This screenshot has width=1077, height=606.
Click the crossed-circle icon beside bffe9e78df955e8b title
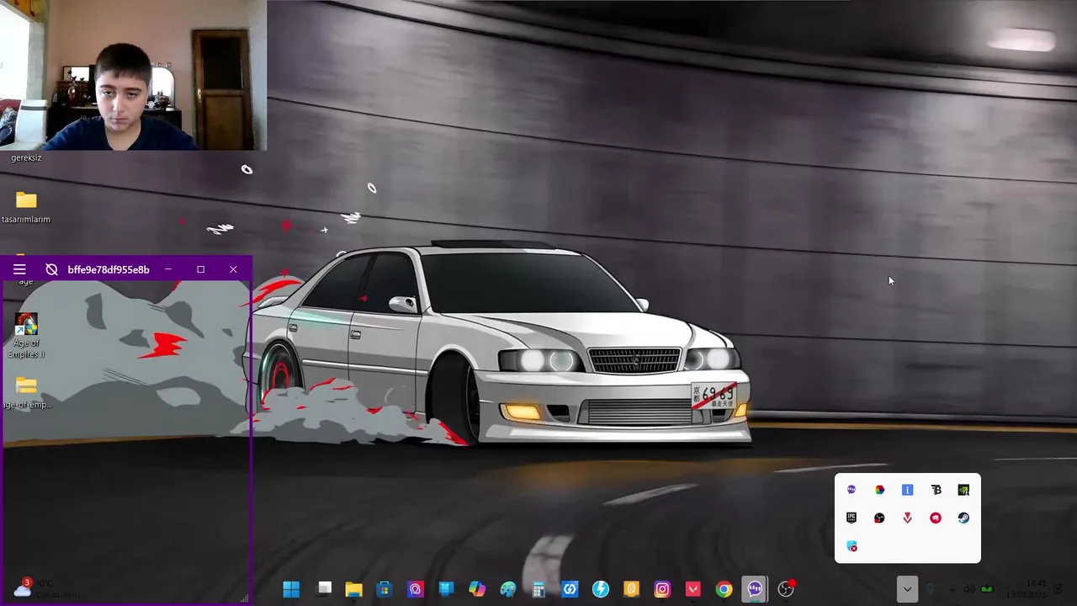click(51, 269)
